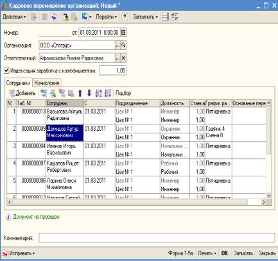Image resolution: width=278 pixels, height=261 pixels.
Task: Click the График 4 Смена В cell
Action: 218,132
